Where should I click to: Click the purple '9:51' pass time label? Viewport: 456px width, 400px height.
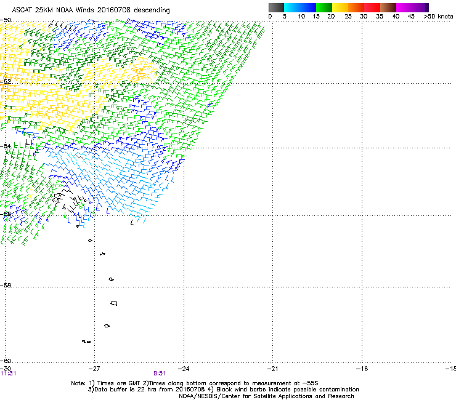pyautogui.click(x=160, y=374)
